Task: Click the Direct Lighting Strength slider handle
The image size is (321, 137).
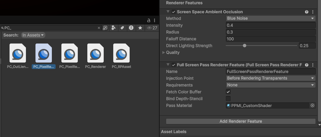Action: tap(245, 46)
